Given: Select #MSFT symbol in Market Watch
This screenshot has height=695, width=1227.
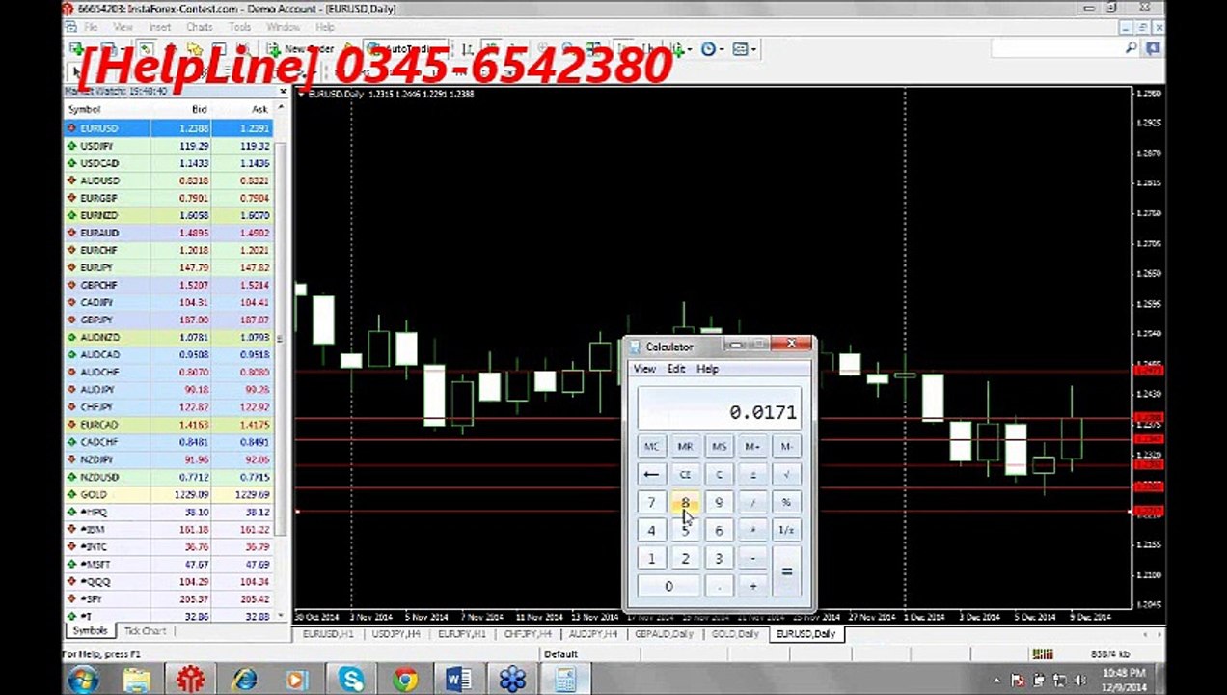Looking at the screenshot, I should click(x=95, y=564).
